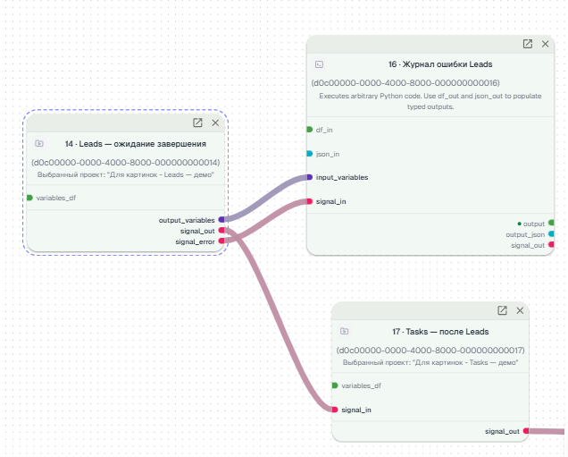Click node 14 UUID ending 000000000014
Viewport: 568px width, 457px height.
point(126,163)
